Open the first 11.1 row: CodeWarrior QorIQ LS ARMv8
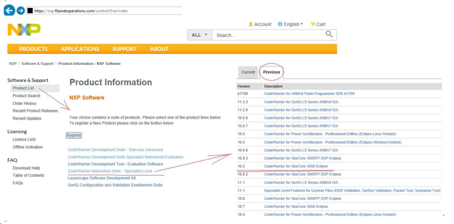Screen dimensions: 454x224 click(x=302, y=182)
